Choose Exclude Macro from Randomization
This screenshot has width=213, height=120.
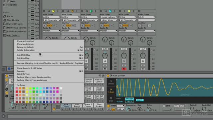tap(49, 77)
